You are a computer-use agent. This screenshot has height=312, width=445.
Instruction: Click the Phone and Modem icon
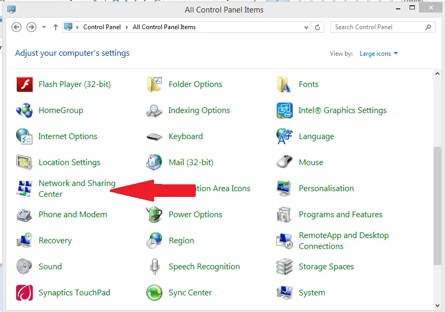(24, 215)
